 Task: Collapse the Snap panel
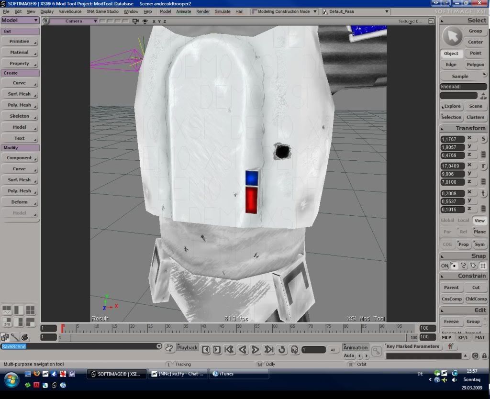[x=442, y=256]
